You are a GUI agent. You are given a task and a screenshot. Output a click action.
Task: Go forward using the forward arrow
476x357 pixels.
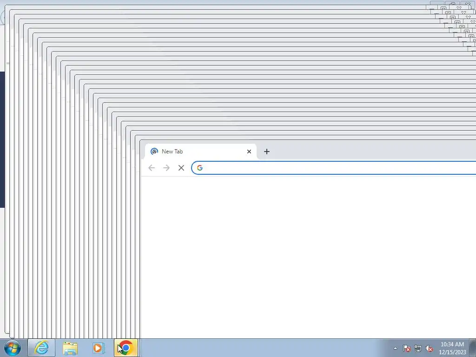click(166, 168)
